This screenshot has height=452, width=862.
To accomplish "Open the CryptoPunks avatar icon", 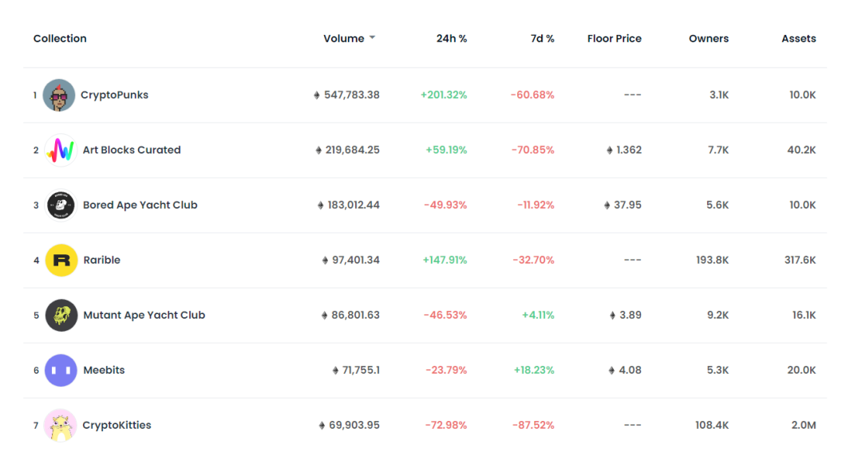I will coord(59,95).
